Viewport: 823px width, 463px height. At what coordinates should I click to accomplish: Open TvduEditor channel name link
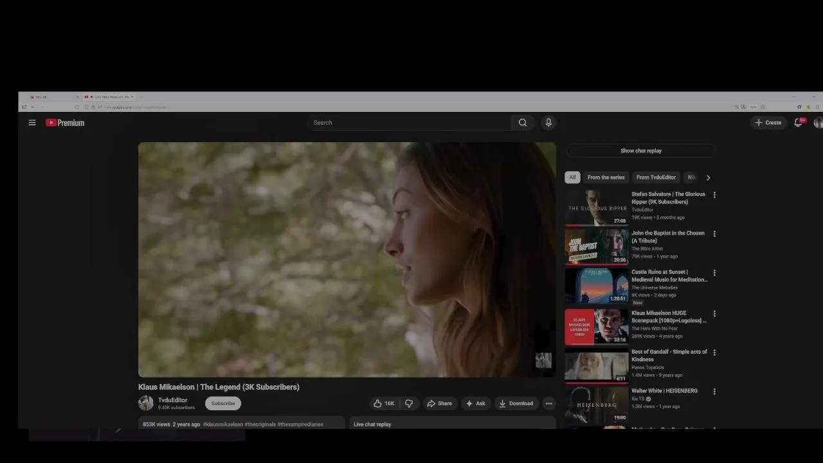(172, 400)
